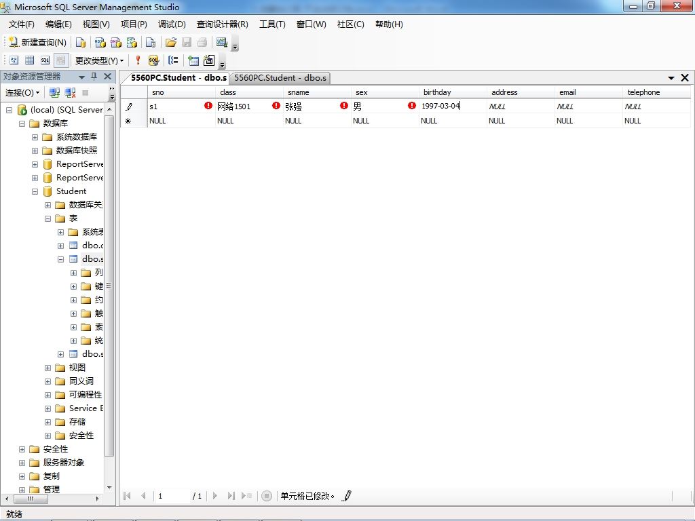Toggle the Show Results Pane button
This screenshot has width=695, height=521.
coord(60,60)
